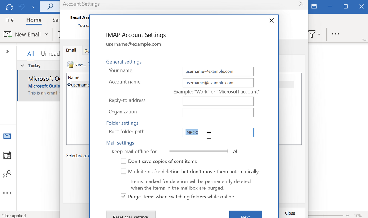Close the Account Settings window with X

[301, 4]
